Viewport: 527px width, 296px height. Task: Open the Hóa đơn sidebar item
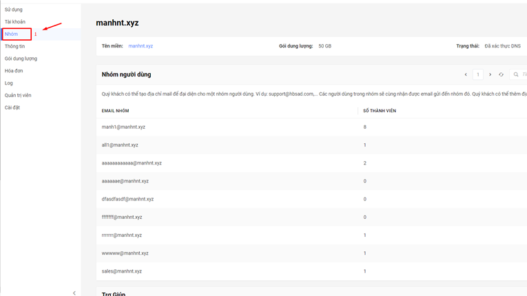click(14, 71)
